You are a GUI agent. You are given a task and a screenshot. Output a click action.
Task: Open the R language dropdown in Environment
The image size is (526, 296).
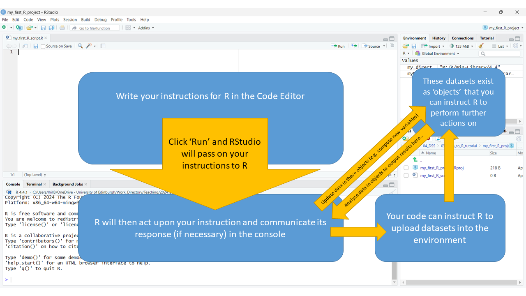tap(406, 53)
